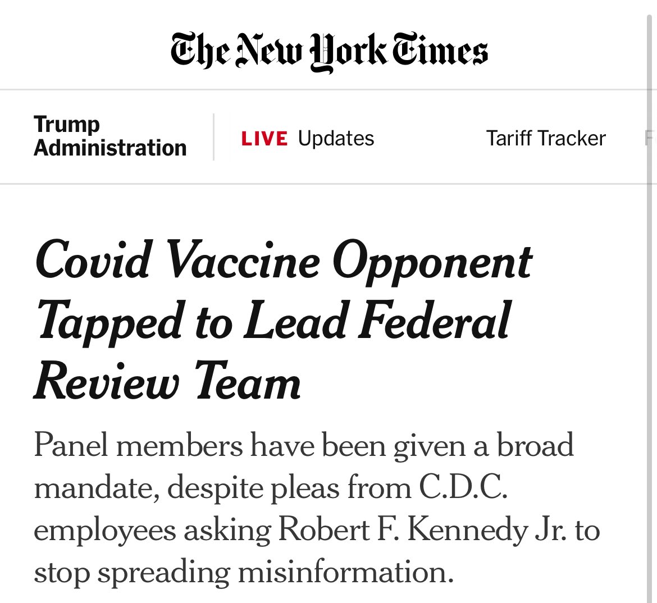Open the Tariff Tracker tab
Viewport: 657px width, 603px height.
click(x=546, y=138)
